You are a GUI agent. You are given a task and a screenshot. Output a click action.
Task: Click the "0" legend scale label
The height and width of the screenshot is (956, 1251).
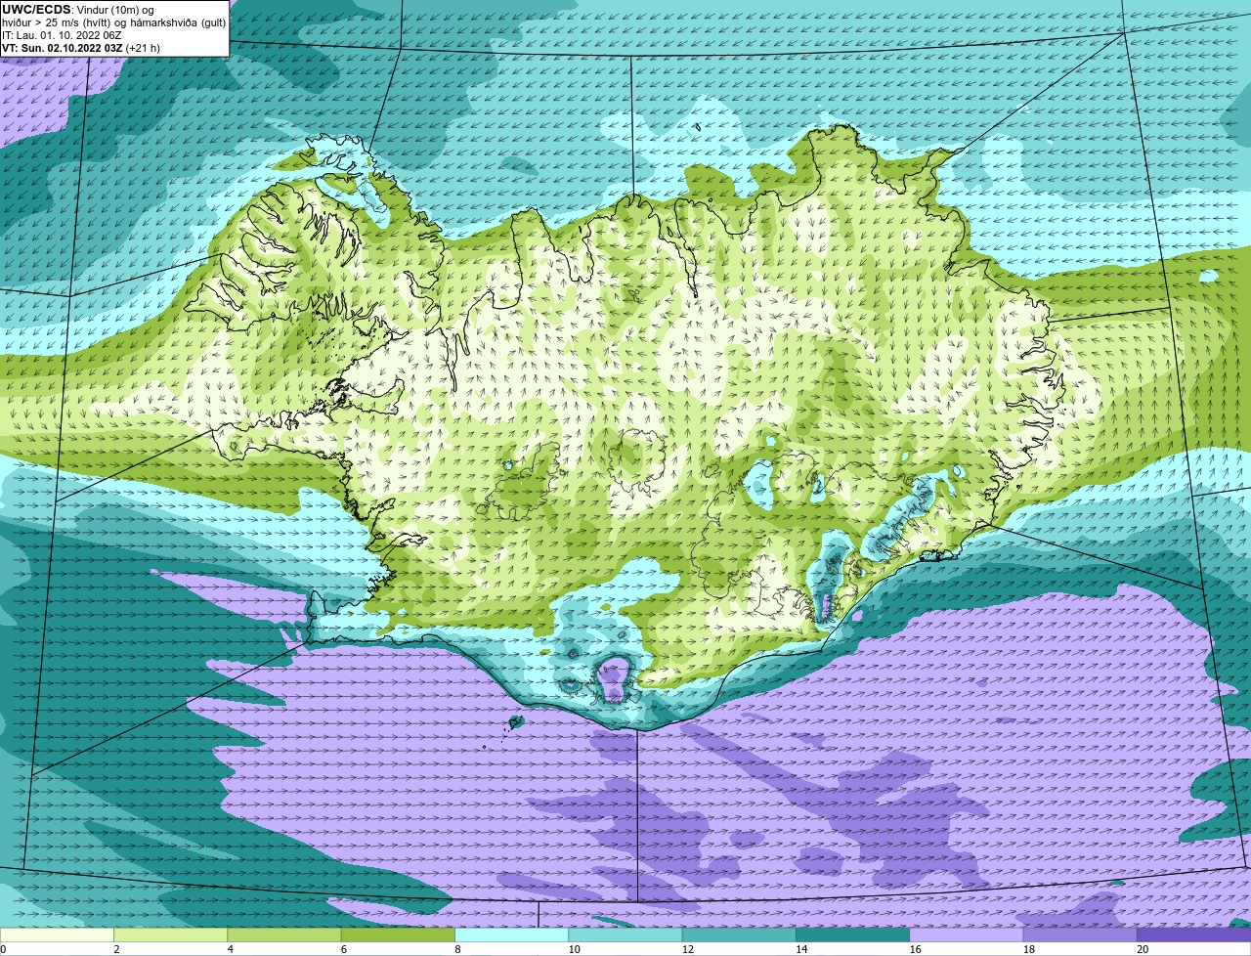coord(3,949)
